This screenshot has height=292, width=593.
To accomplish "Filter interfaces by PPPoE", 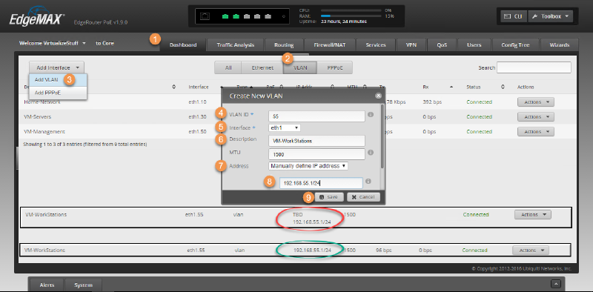I will [x=335, y=67].
